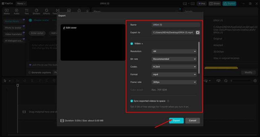
Task: Click the timeline zoom-in magnifier icon
Action: [x=255, y=81]
